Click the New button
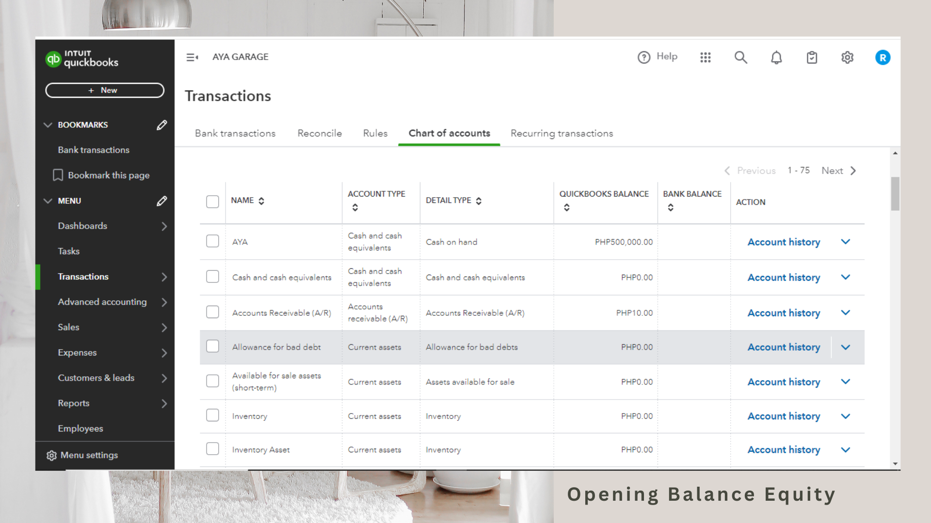Image resolution: width=931 pixels, height=523 pixels. coord(105,90)
